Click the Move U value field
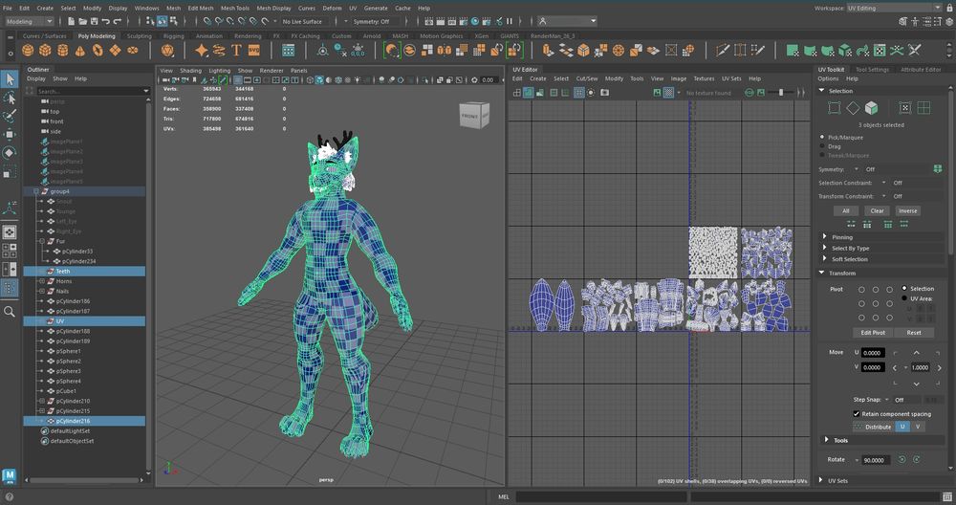The height and width of the screenshot is (505, 956). [x=873, y=353]
